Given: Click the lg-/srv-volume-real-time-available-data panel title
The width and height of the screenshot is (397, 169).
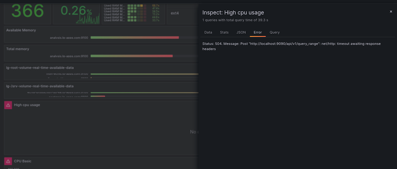Looking at the screenshot, I should (x=40, y=86).
